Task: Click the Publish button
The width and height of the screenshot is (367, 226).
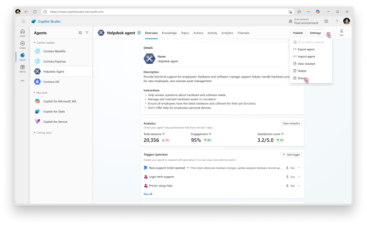Action: tap(298, 33)
